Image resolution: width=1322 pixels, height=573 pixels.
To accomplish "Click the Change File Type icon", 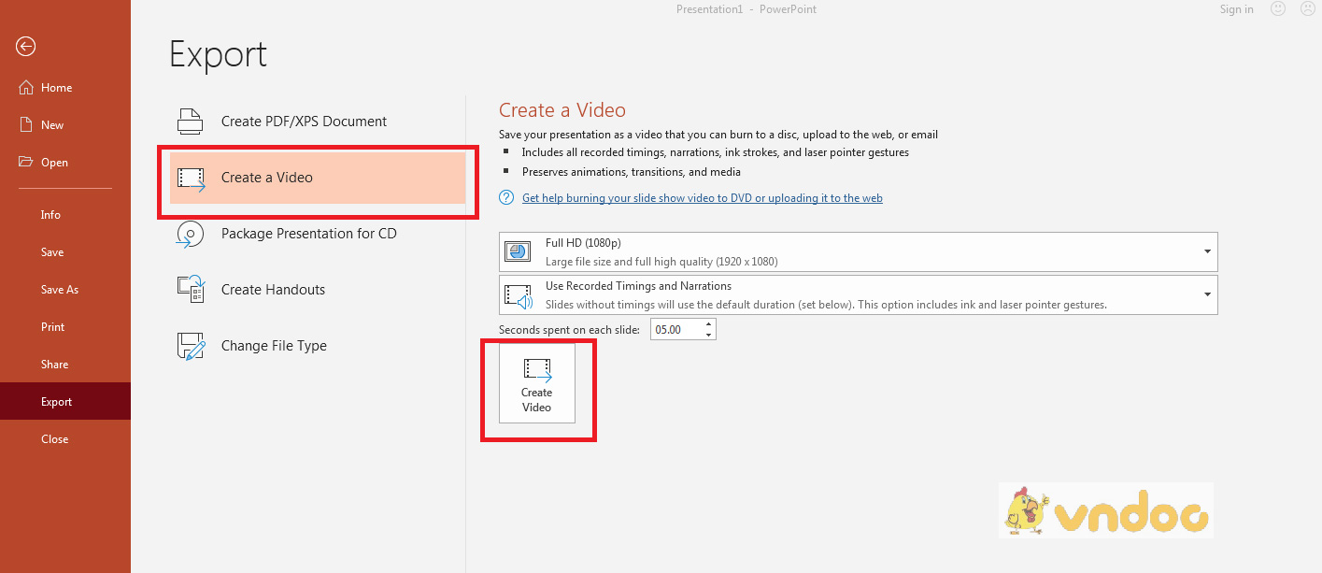I will 191,346.
